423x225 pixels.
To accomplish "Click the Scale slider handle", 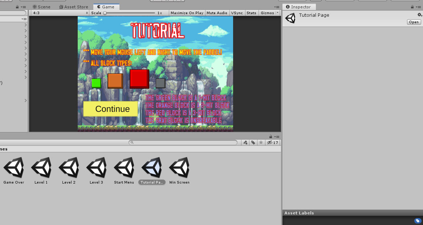I will (x=105, y=13).
